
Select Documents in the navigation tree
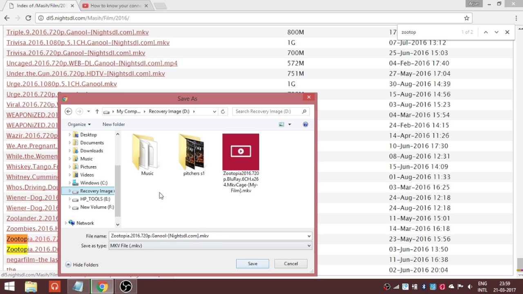(x=92, y=143)
